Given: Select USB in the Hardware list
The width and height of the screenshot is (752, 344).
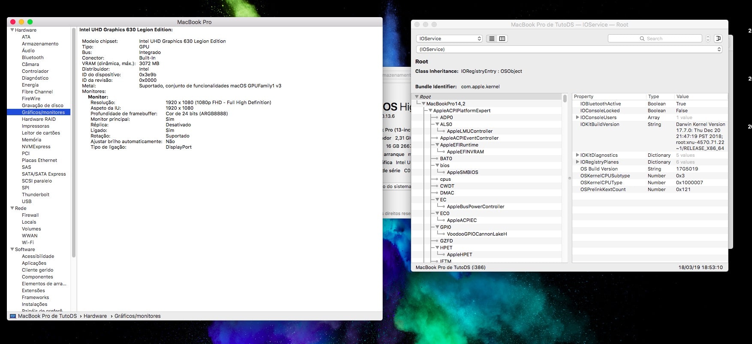Looking at the screenshot, I should [x=27, y=201].
